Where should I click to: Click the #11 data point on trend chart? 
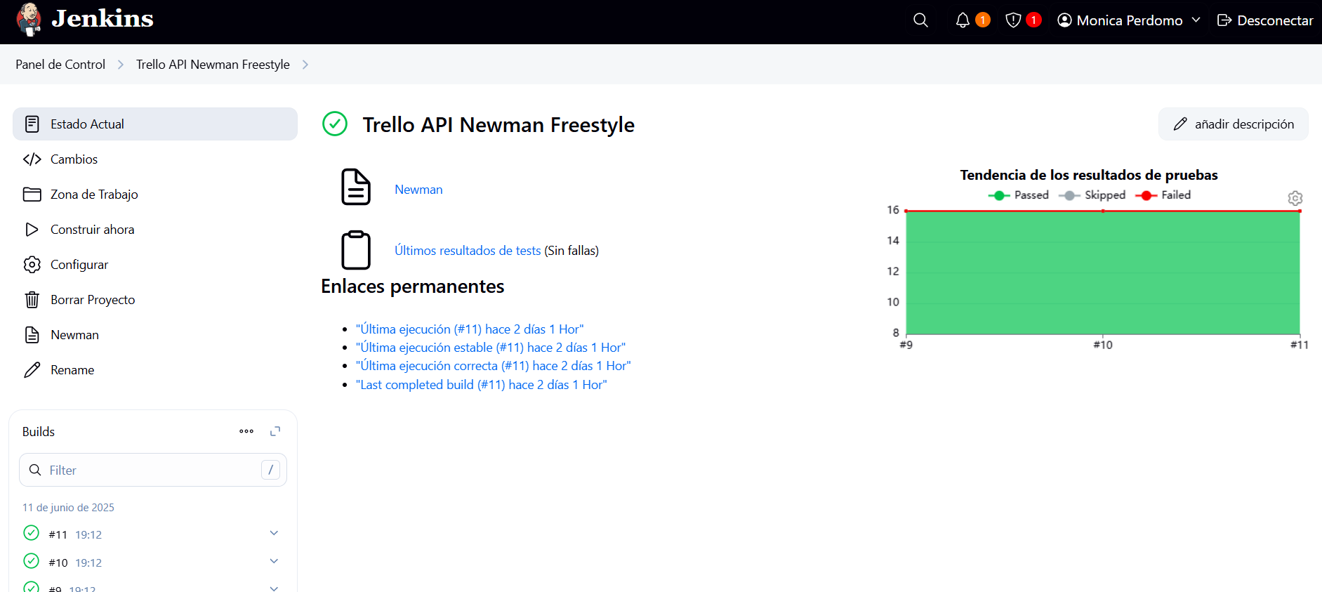pos(1300,211)
